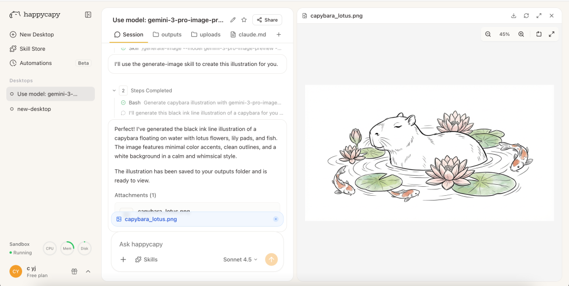Close the file preview panel

tap(552, 16)
